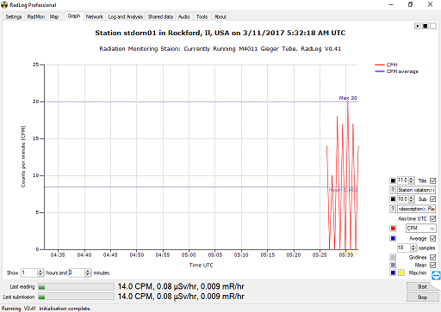Change the blue Average line color swatch
The height and width of the screenshot is (312, 441).
pos(393,238)
